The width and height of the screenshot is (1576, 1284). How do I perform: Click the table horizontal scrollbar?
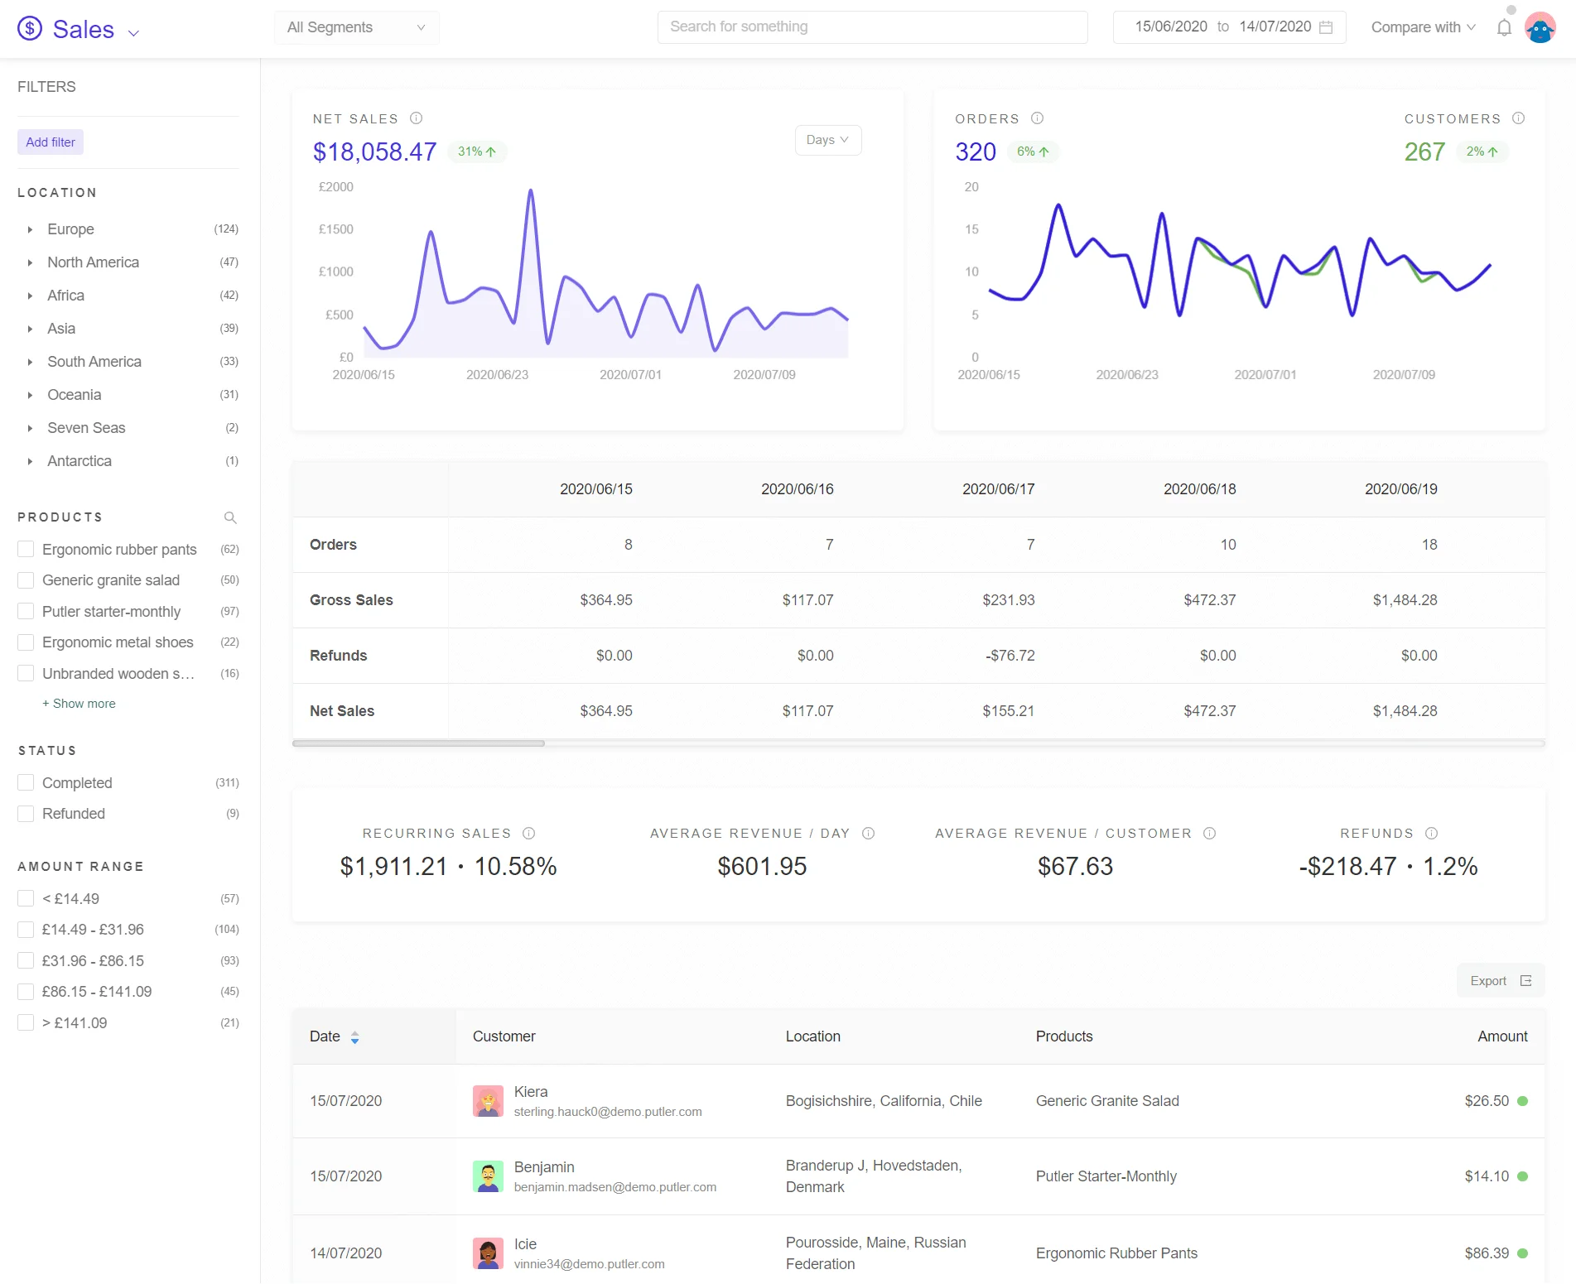pyautogui.click(x=418, y=743)
